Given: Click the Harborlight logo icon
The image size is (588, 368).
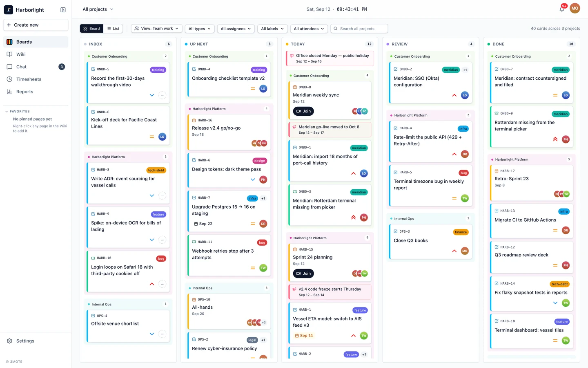Looking at the screenshot, I should click(9, 9).
